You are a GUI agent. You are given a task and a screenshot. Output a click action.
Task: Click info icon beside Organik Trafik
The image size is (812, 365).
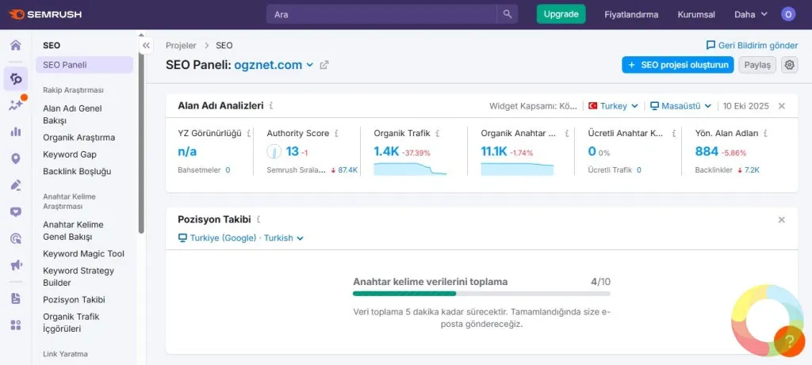point(438,133)
